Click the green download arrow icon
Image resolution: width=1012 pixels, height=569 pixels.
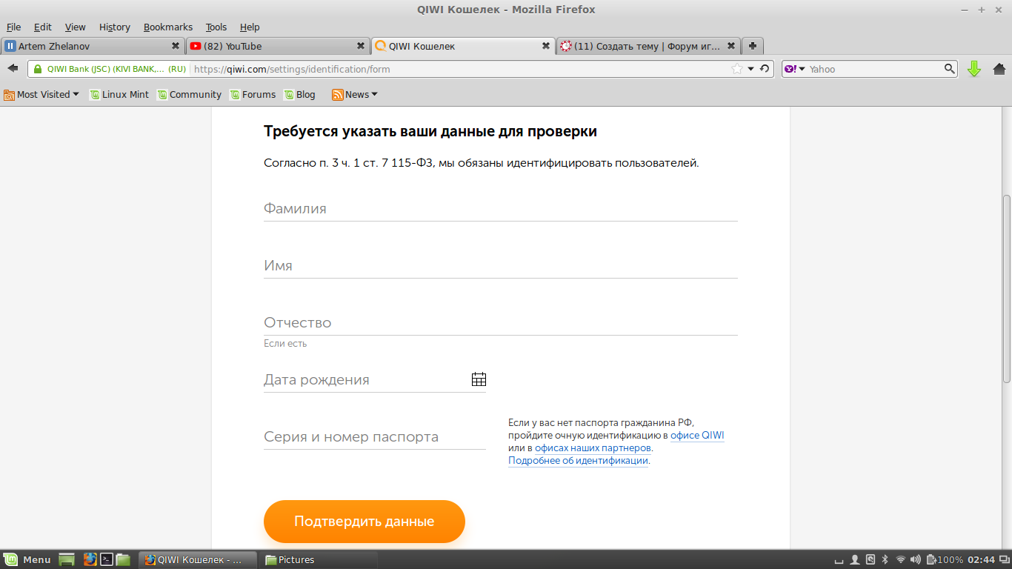(x=974, y=69)
